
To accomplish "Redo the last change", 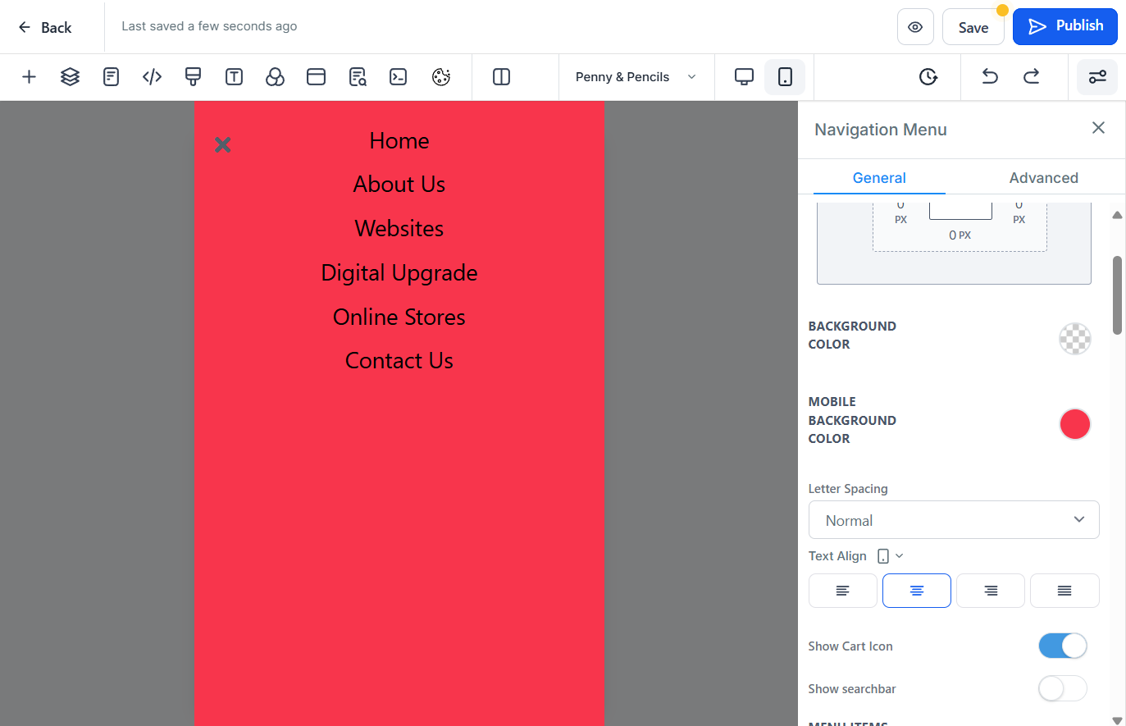I will pos(1032,77).
